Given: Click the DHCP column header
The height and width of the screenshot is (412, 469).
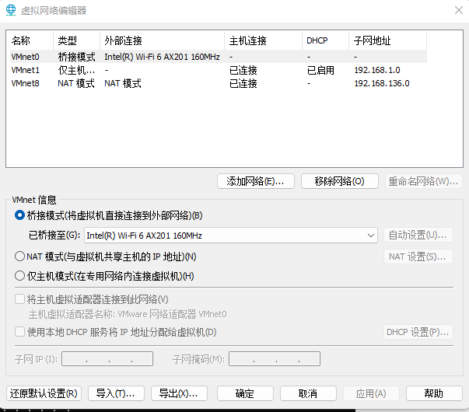Looking at the screenshot, I should point(325,40).
